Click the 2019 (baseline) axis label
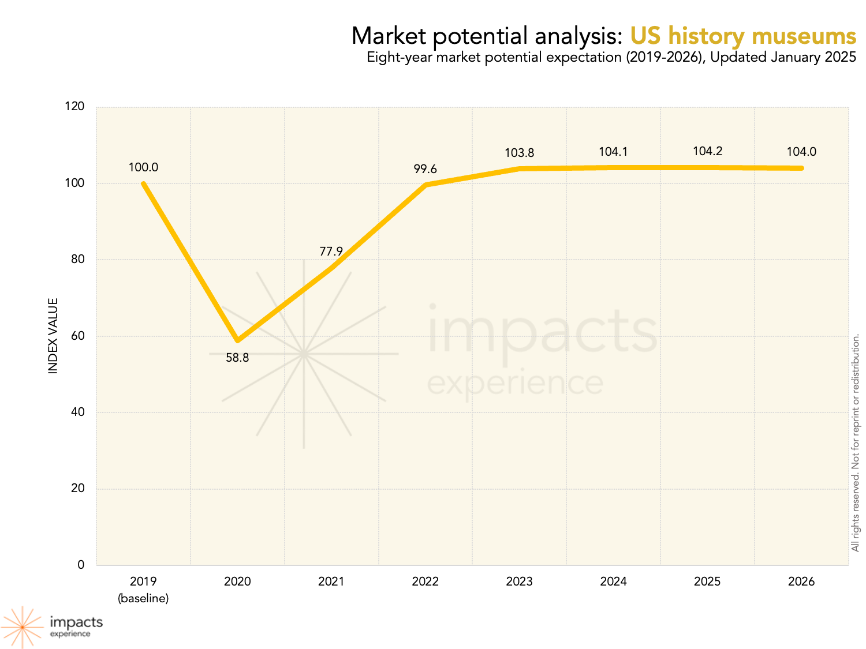Image resolution: width=866 pixels, height=649 pixels. pyautogui.click(x=143, y=589)
